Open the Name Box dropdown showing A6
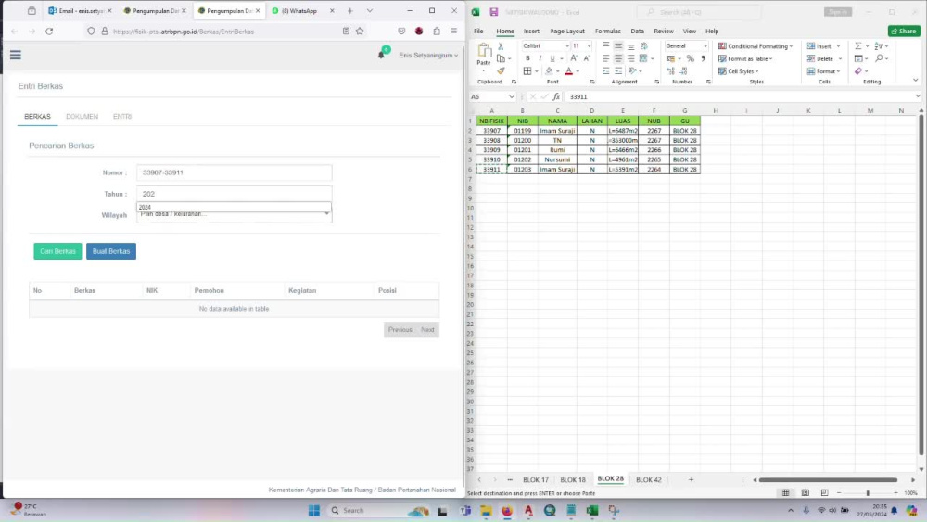927x522 pixels. click(x=512, y=97)
